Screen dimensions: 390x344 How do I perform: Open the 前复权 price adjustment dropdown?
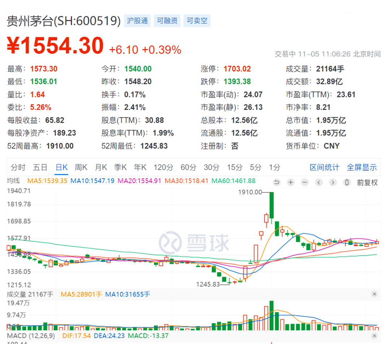pyautogui.click(x=367, y=182)
